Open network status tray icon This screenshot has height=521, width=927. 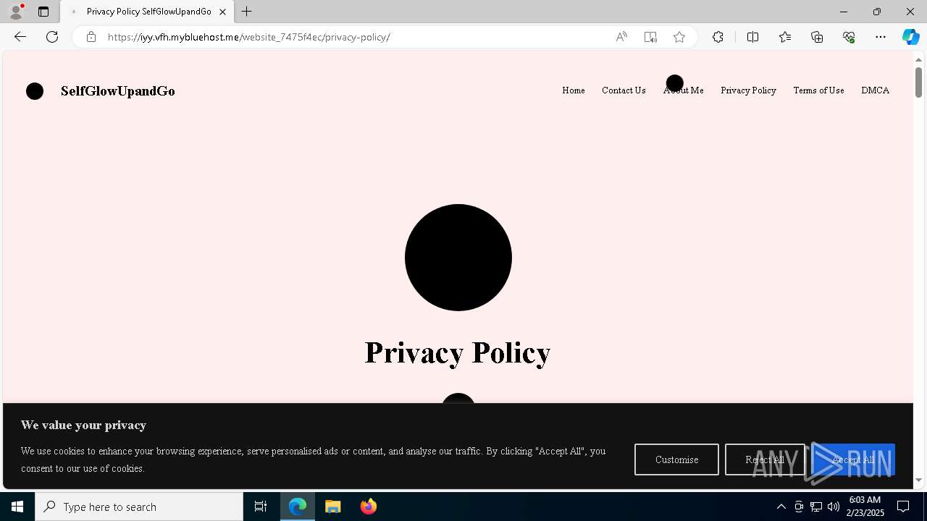click(816, 507)
